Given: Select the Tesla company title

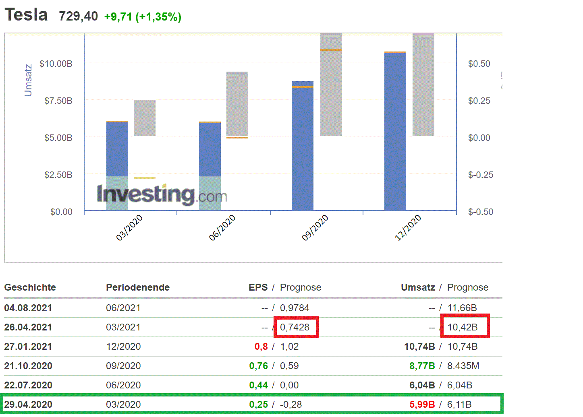Looking at the screenshot, I should (x=25, y=14).
